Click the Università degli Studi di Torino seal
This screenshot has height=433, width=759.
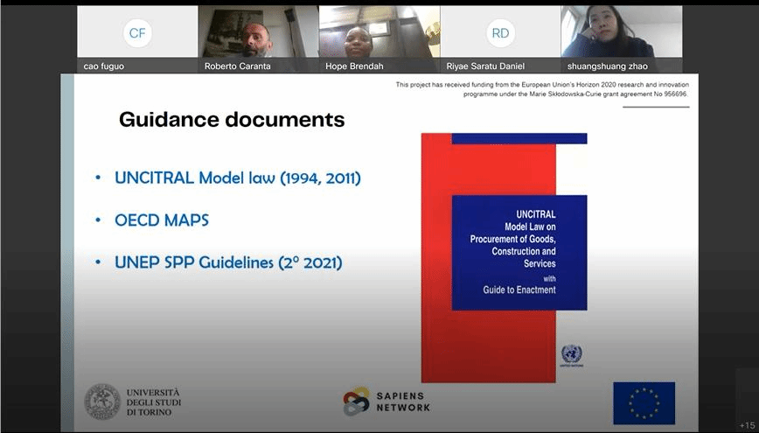tap(101, 402)
